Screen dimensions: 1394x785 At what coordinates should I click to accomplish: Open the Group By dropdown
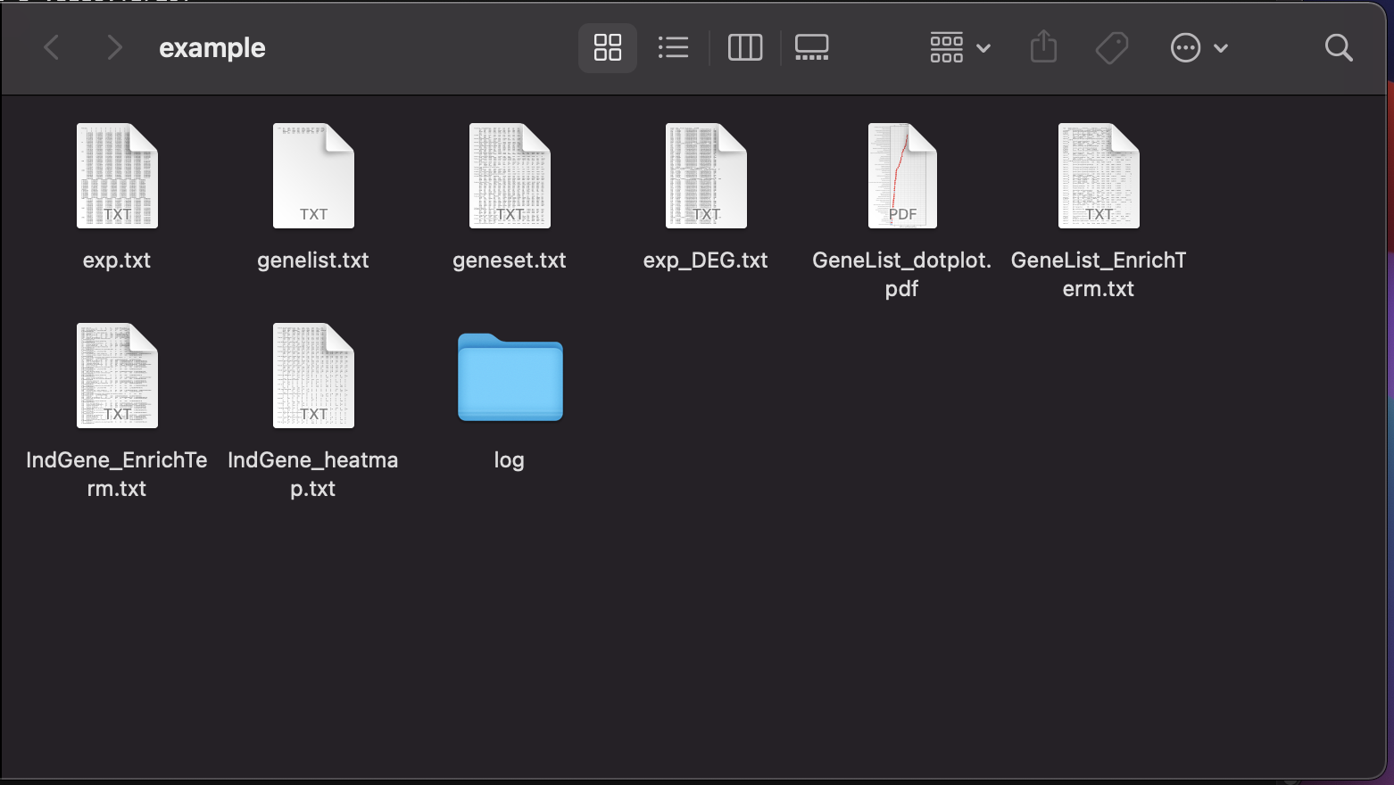[x=959, y=47]
